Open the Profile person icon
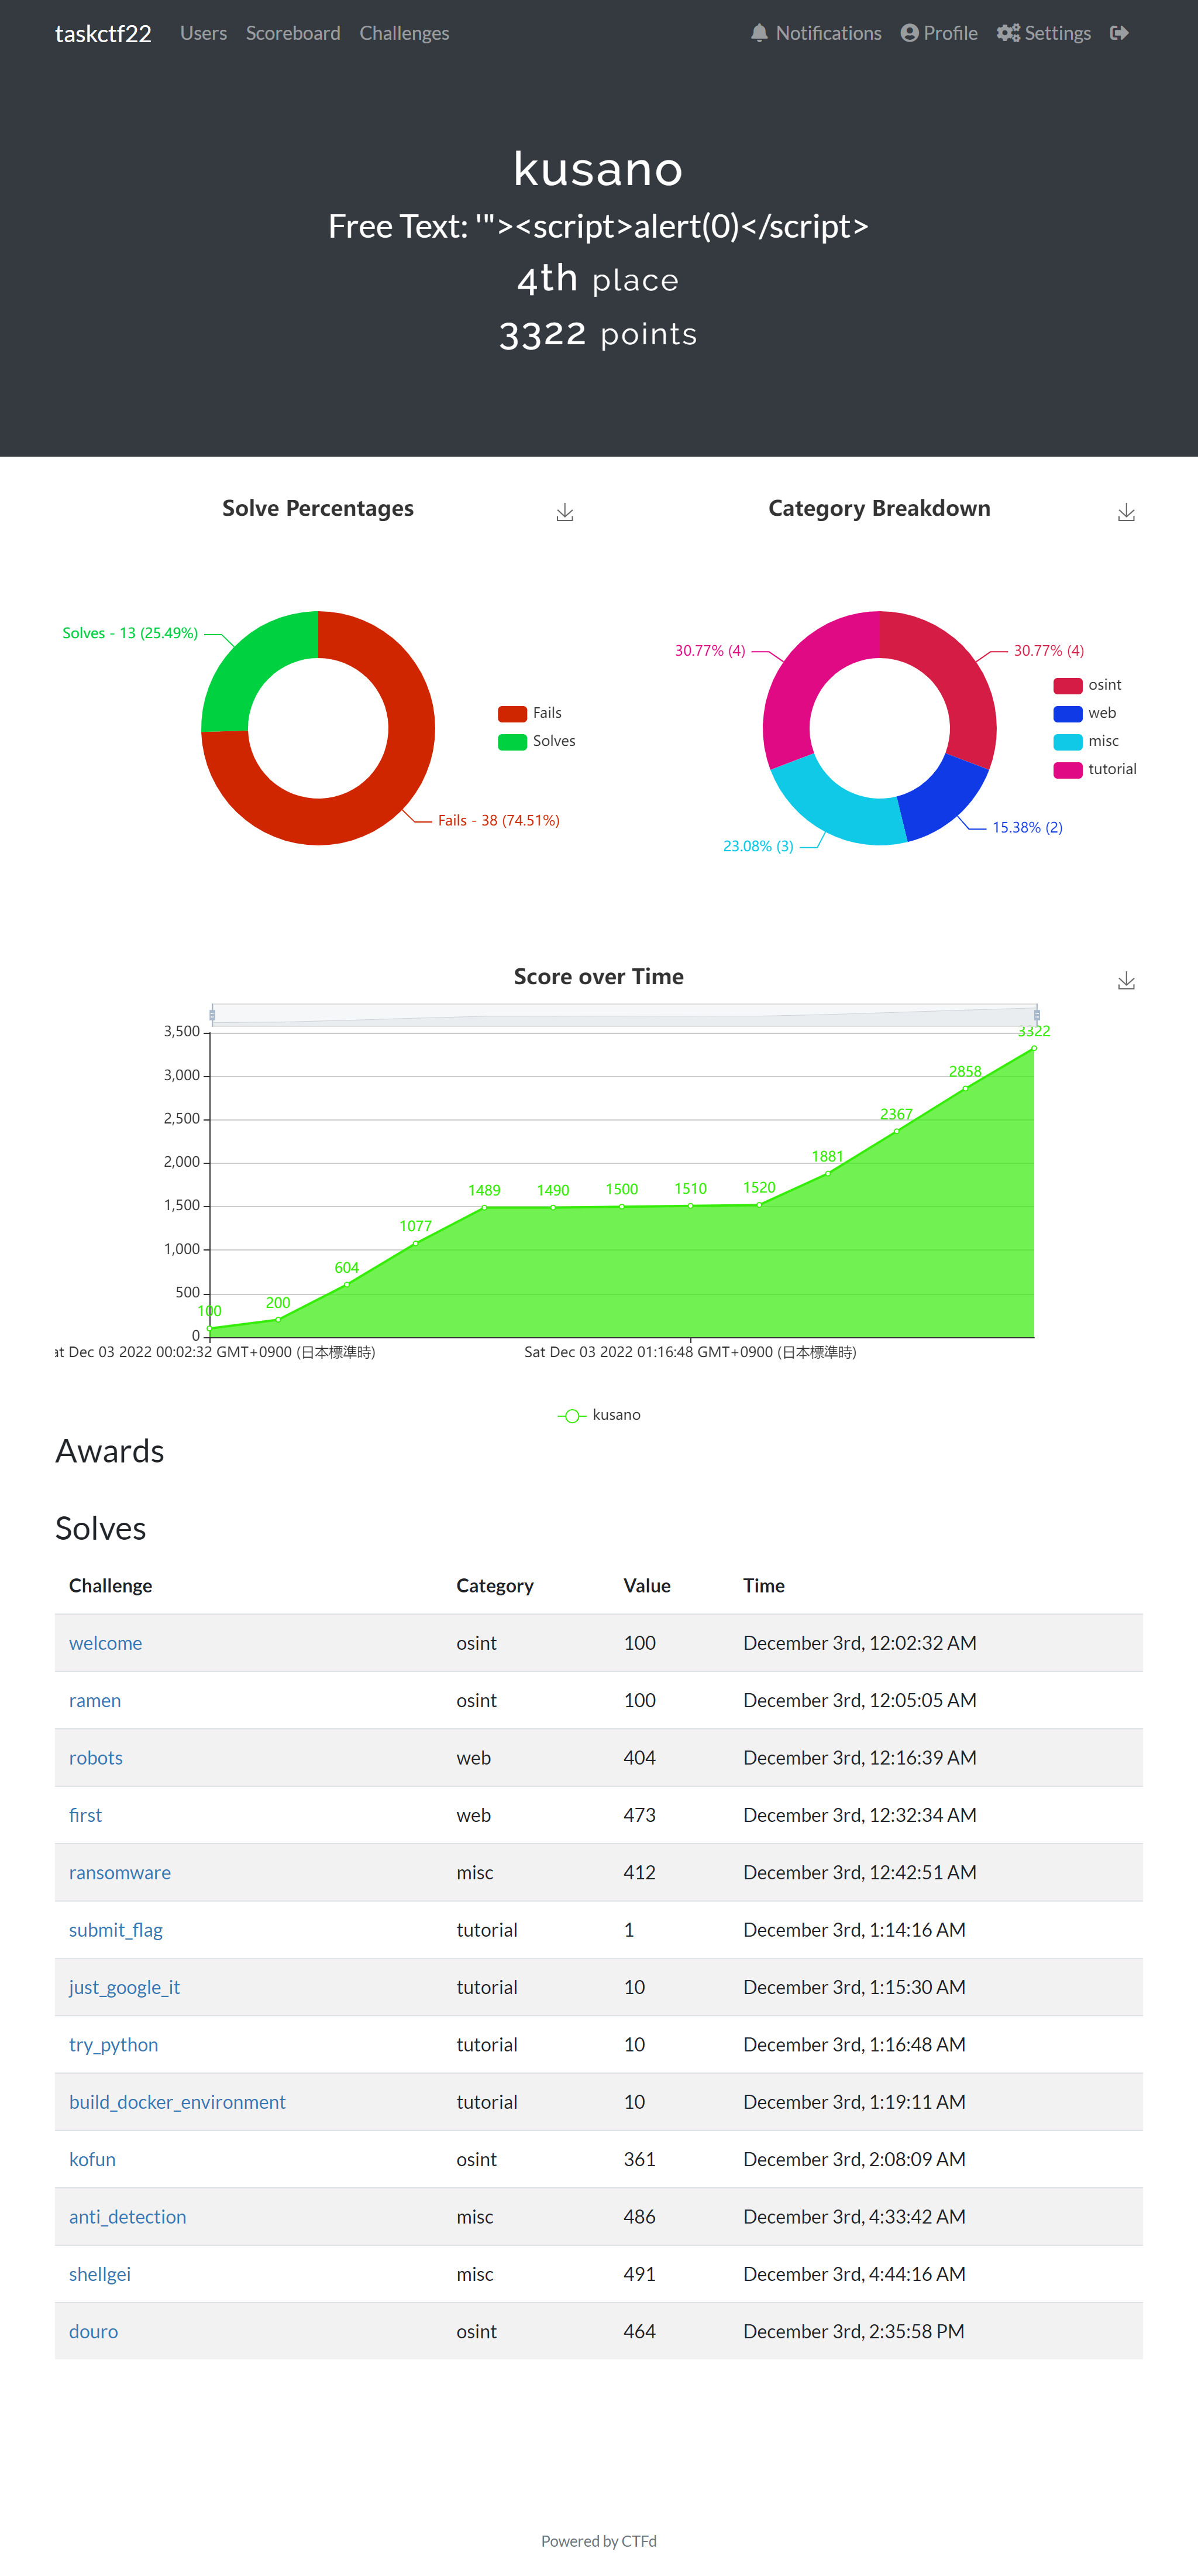 (x=908, y=32)
